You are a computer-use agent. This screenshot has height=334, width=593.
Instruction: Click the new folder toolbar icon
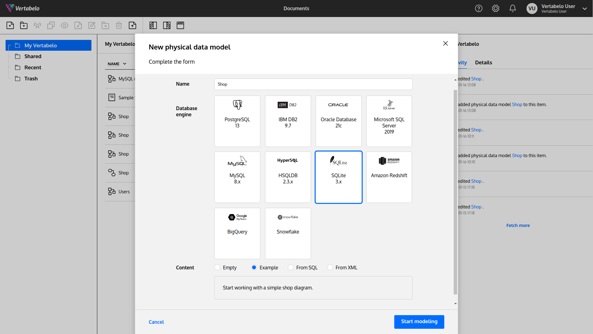click(x=24, y=25)
